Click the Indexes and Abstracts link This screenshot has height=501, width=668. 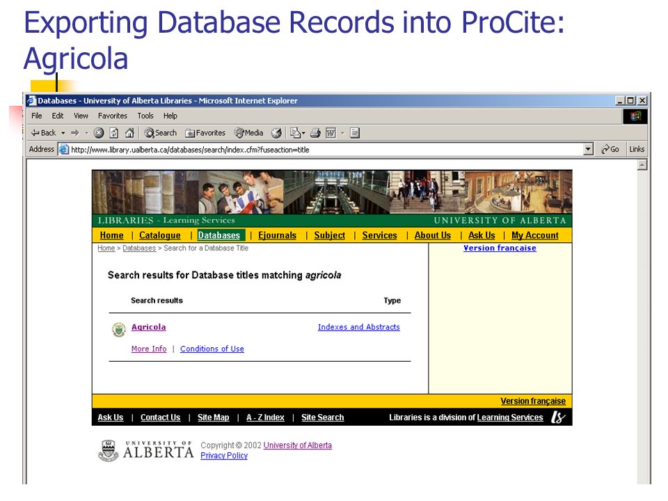pos(359,327)
